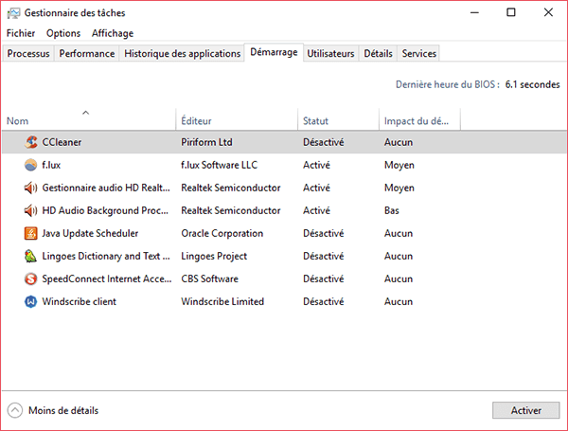
Task: Click the Task Manager title bar icon
Action: coord(13,13)
